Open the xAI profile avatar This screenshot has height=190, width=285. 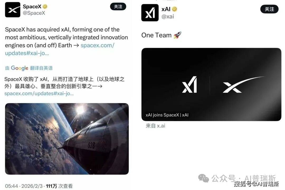click(x=150, y=13)
